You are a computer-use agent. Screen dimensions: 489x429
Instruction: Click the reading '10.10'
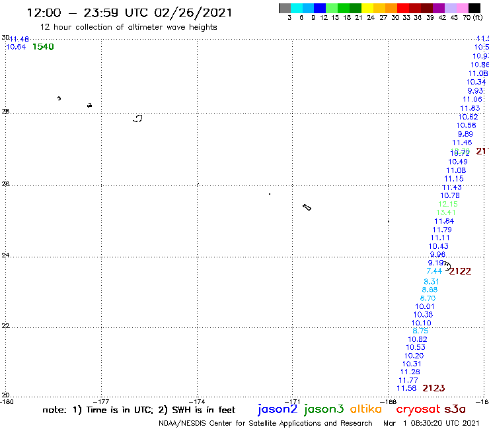pyautogui.click(x=422, y=323)
